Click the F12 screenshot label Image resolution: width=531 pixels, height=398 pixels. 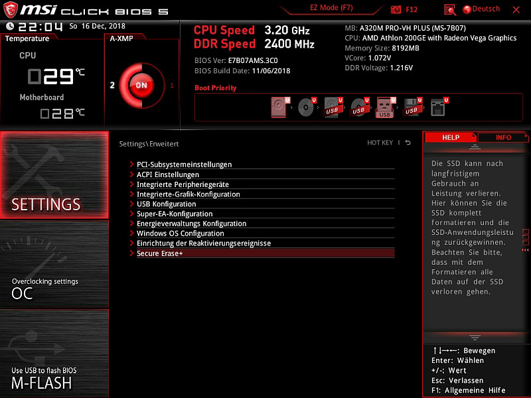coord(412,9)
